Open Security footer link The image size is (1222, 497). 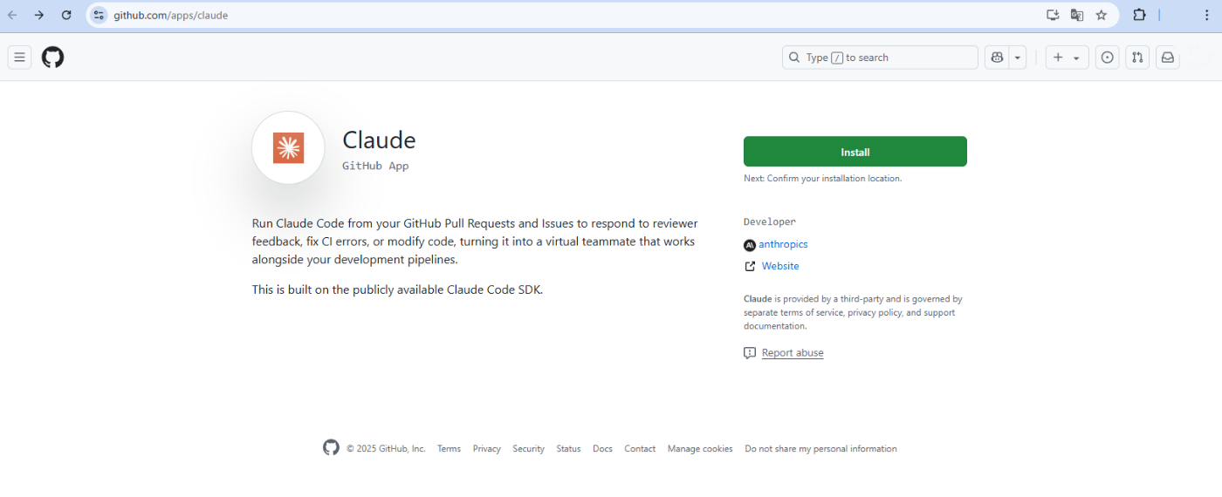(x=528, y=449)
